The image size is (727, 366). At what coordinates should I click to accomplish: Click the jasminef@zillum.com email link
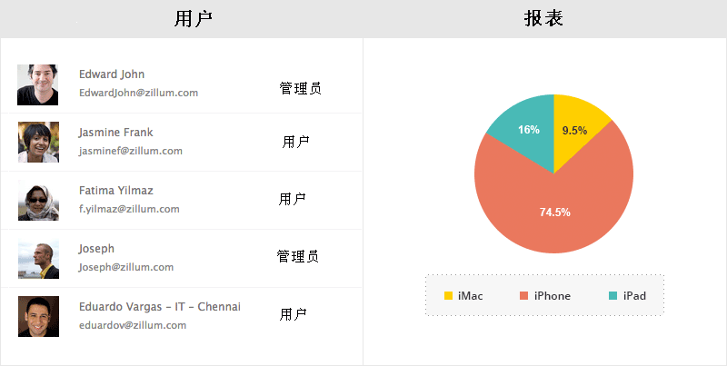131,151
